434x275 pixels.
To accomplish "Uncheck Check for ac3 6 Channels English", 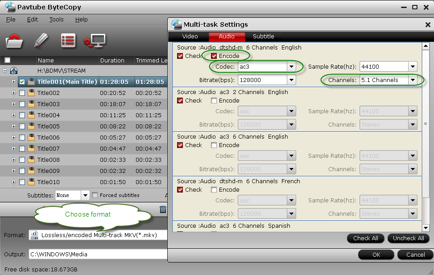I will (x=180, y=145).
